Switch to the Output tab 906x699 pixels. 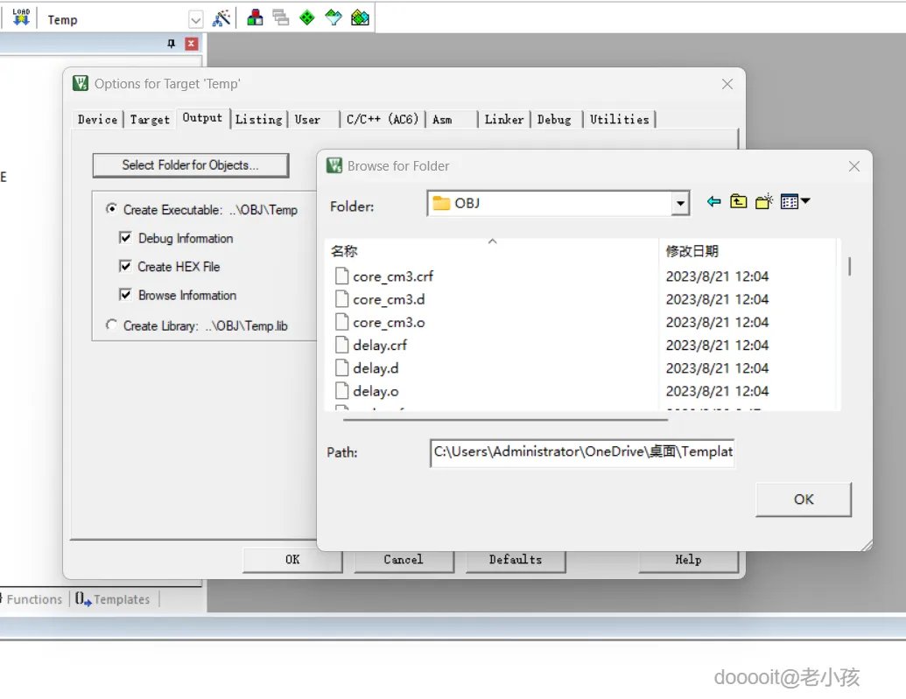tap(202, 118)
